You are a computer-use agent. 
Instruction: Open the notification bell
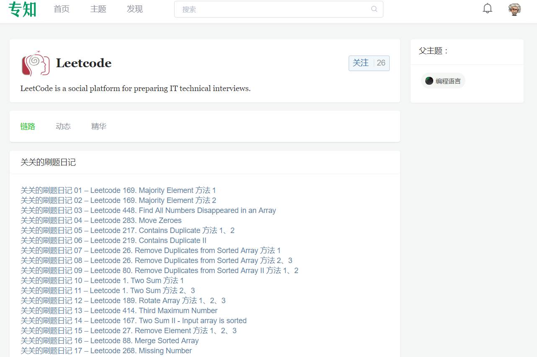click(x=488, y=9)
